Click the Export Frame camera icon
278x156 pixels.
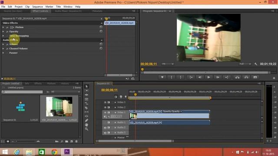[x=255, y=77]
